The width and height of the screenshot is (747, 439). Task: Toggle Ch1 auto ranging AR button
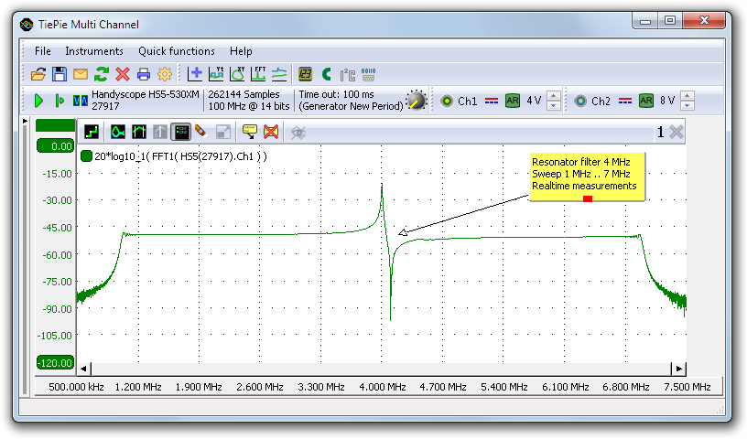[512, 101]
